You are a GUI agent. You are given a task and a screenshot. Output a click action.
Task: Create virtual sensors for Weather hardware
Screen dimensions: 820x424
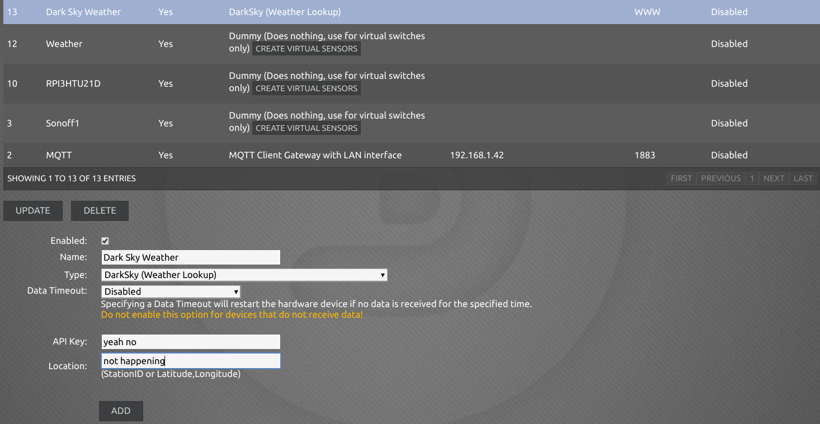[307, 49]
